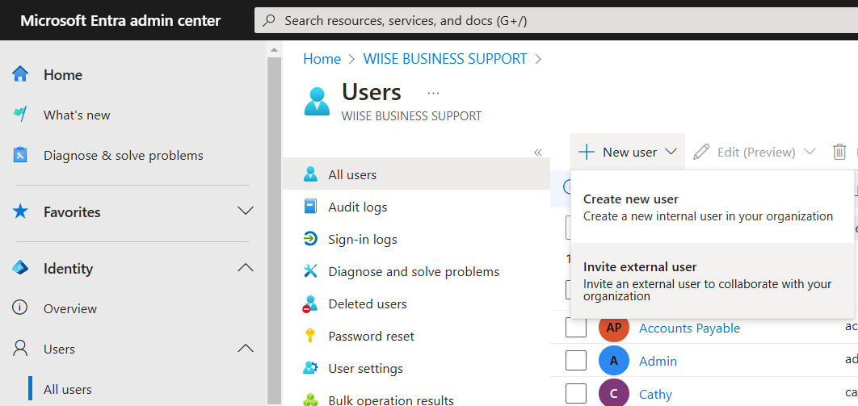Image resolution: width=858 pixels, height=406 pixels.
Task: Click the Password reset key icon
Action: pyautogui.click(x=310, y=336)
